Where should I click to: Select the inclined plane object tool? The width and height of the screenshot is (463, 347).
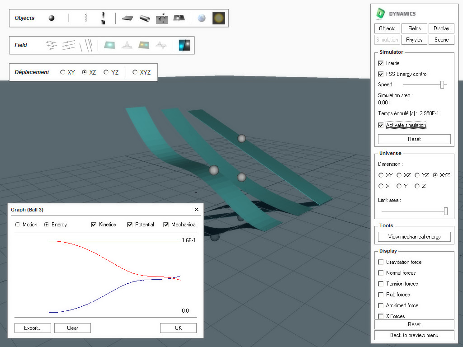(x=178, y=18)
